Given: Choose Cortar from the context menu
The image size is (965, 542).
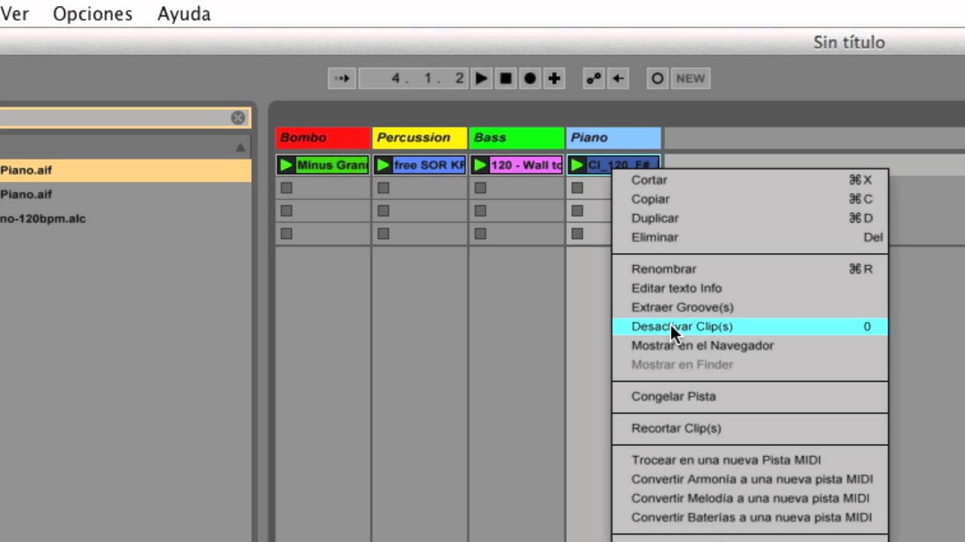Looking at the screenshot, I should pyautogui.click(x=749, y=180).
